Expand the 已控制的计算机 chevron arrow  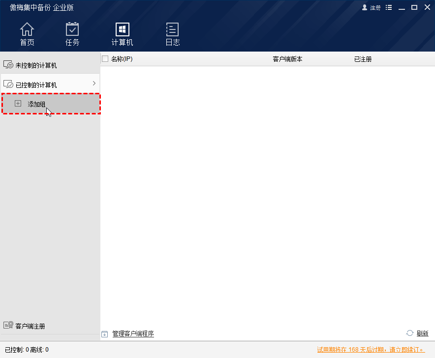tap(94, 83)
